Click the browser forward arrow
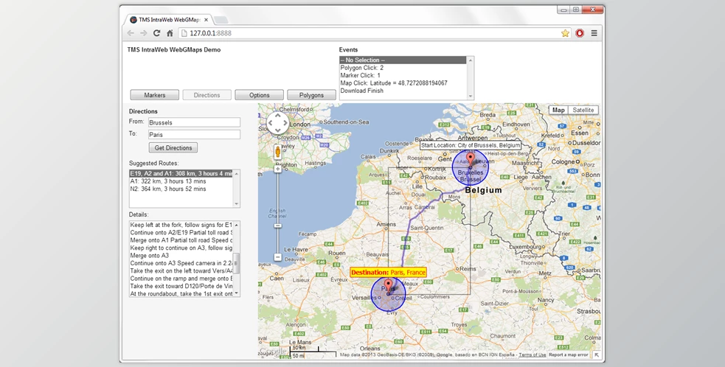Screen dimensions: 725x367 tap(144, 33)
